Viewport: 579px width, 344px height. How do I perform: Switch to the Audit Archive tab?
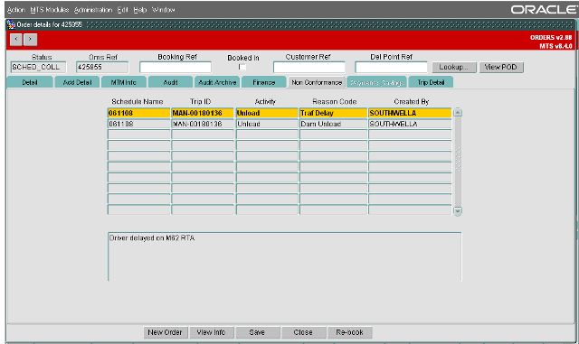click(x=217, y=82)
